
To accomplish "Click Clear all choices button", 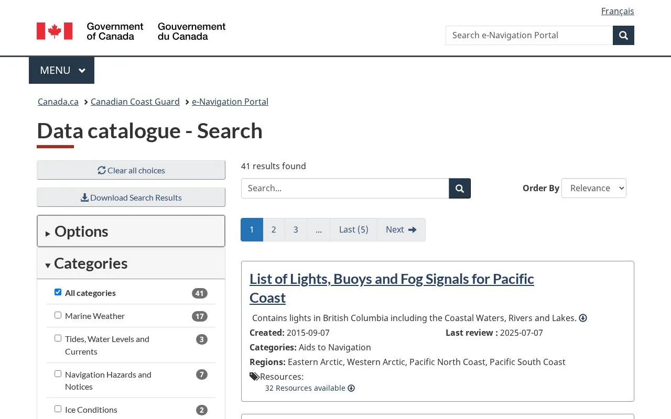I will (131, 170).
